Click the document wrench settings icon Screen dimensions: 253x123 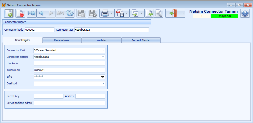tap(159, 13)
